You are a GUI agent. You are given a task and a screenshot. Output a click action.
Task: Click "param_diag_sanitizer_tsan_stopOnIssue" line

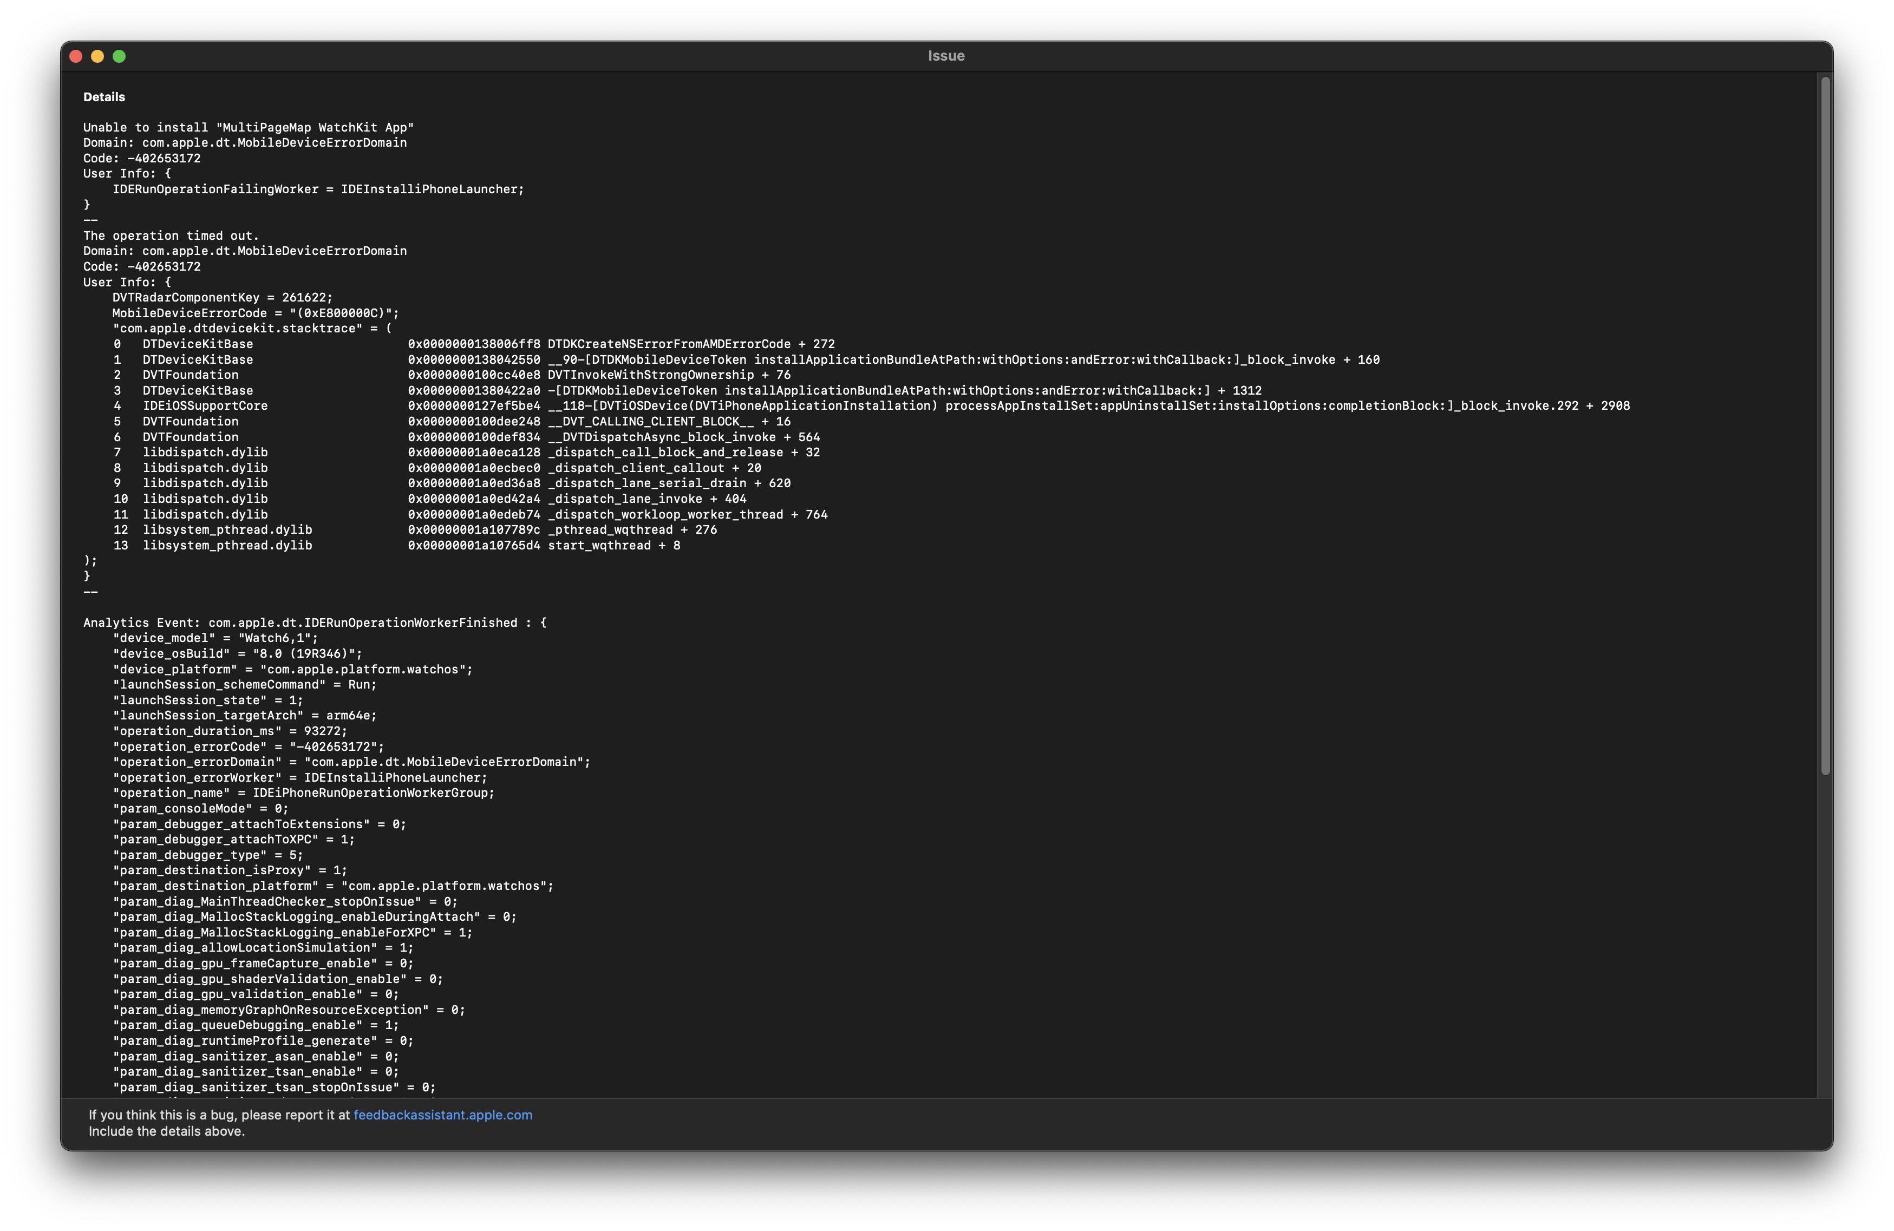pos(275,1087)
